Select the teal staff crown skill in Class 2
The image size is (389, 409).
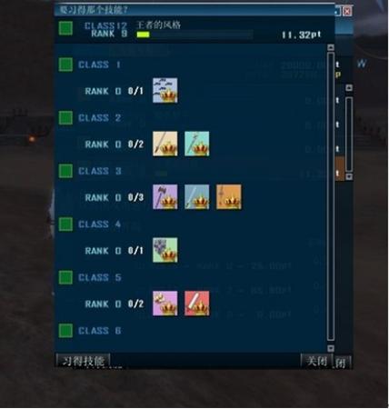click(x=197, y=144)
